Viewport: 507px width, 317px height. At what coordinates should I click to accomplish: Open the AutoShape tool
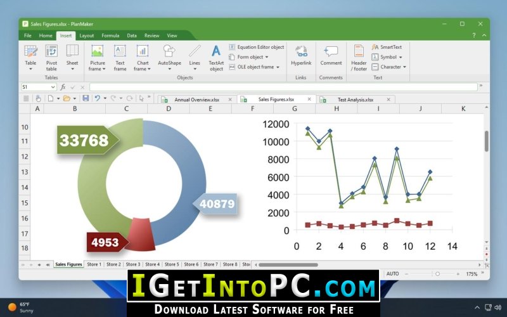169,58
